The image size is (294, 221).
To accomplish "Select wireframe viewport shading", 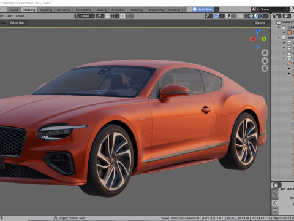I will pyautogui.click(x=246, y=16).
